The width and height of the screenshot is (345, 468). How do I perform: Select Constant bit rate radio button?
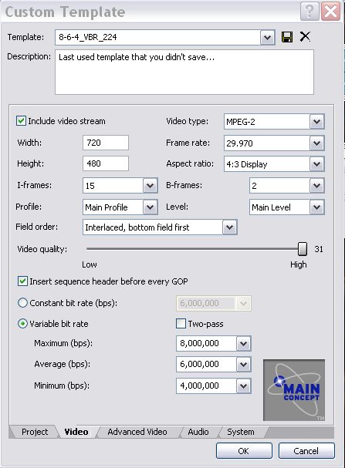click(22, 303)
